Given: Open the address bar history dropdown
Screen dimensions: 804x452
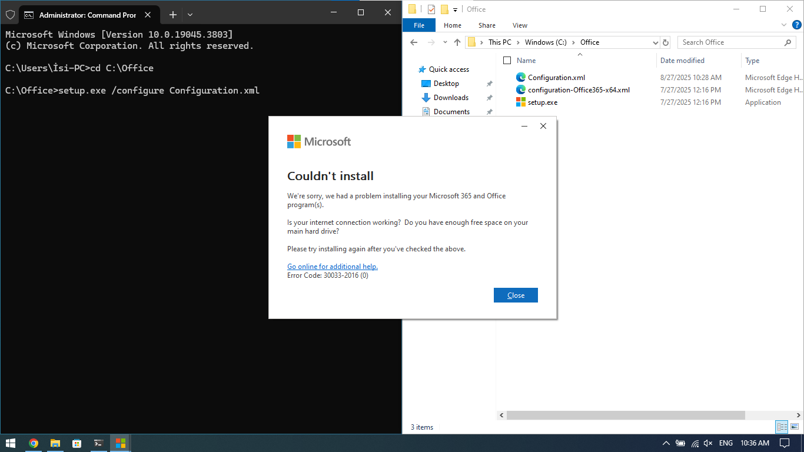Looking at the screenshot, I should click(655, 42).
